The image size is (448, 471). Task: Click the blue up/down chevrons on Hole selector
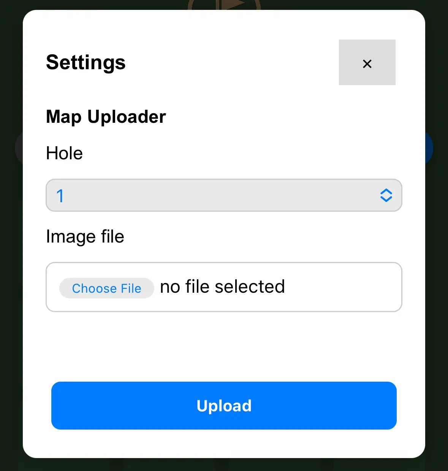click(386, 195)
